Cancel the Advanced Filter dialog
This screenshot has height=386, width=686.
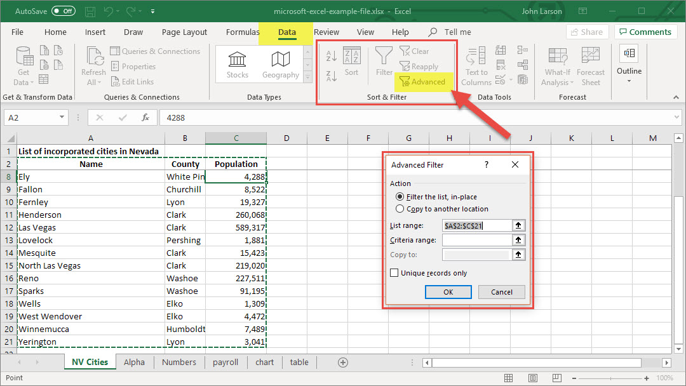tap(501, 292)
